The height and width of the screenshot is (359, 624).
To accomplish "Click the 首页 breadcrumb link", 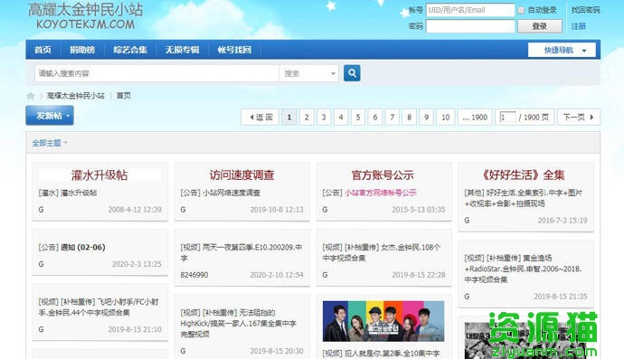I will click(x=123, y=96).
